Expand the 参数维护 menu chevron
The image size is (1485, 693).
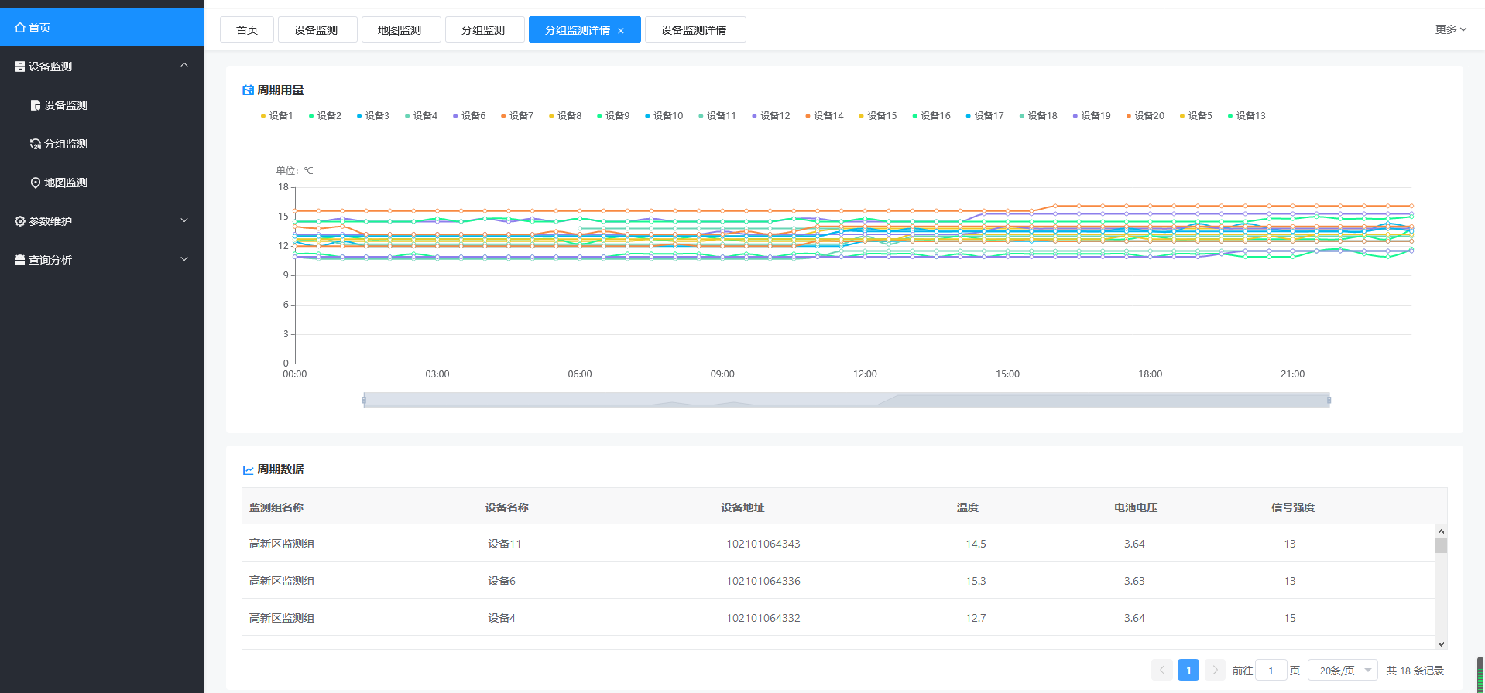pos(184,220)
